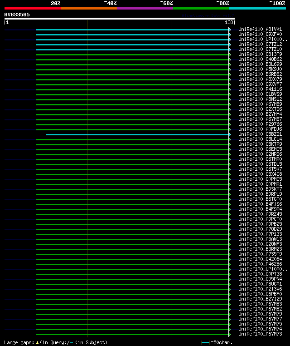Viewport: 290px width, 346px height.
Task: Click the red 20% identity legend segment
Action: tap(33, 8)
